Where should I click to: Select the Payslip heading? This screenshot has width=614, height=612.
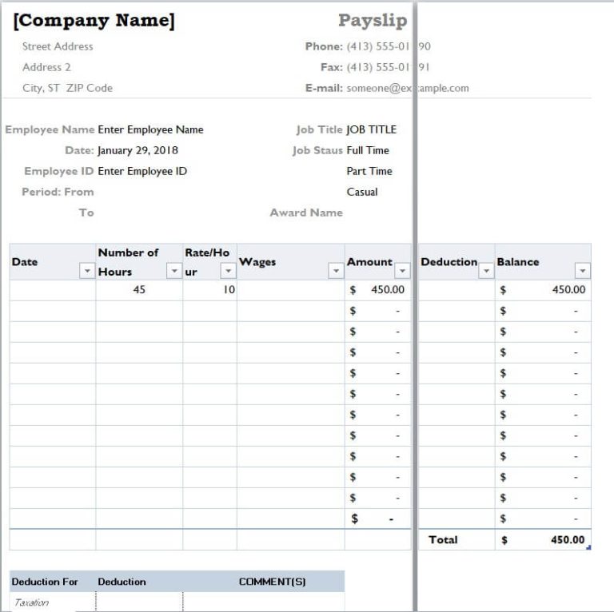pos(373,20)
